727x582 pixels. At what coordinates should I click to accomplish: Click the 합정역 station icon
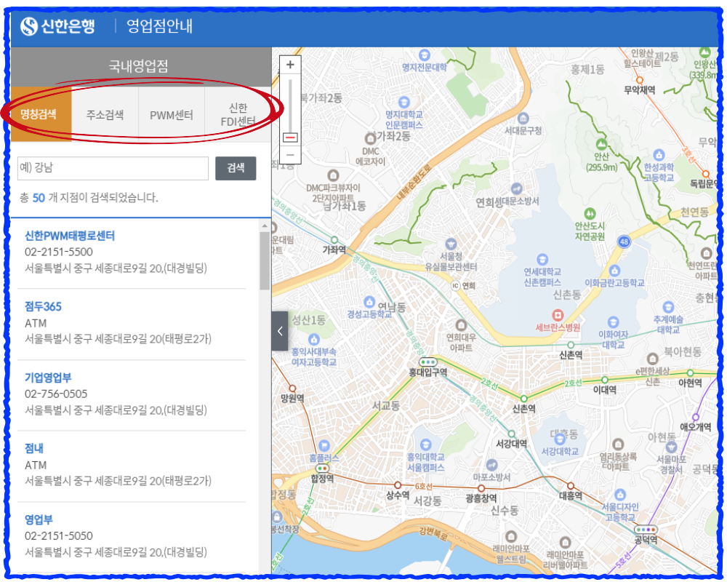(322, 469)
